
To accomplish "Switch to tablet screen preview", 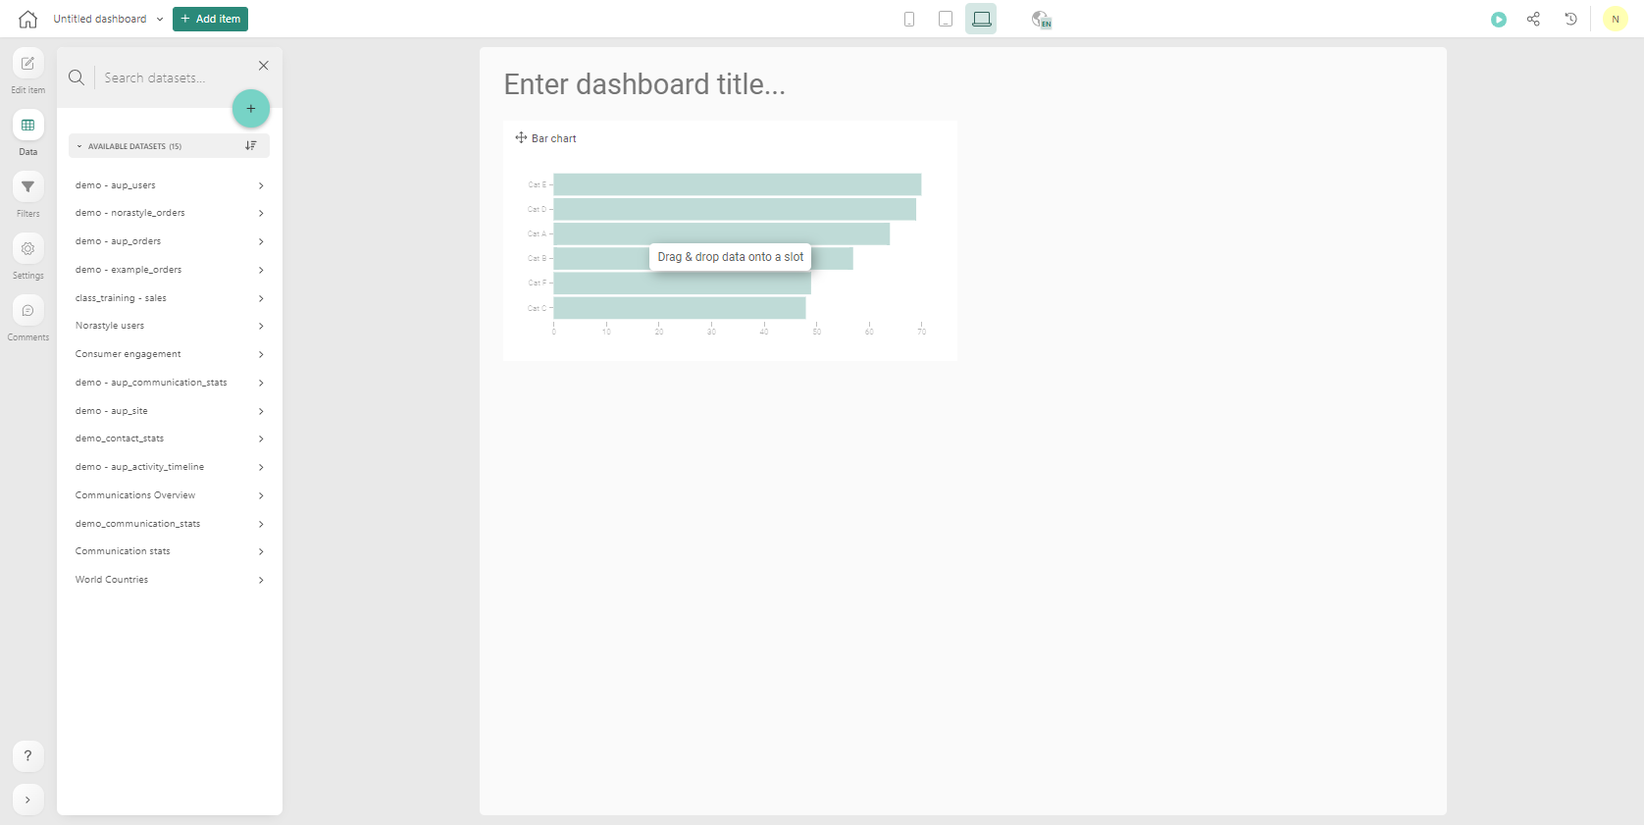I will (946, 19).
